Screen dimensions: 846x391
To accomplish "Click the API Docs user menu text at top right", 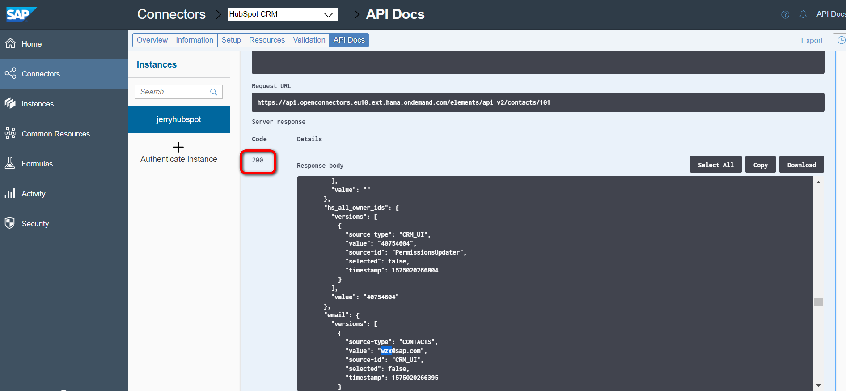I will (x=831, y=14).
